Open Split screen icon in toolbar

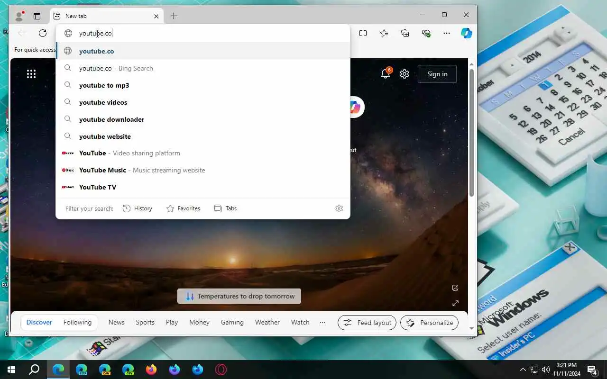pos(363,33)
